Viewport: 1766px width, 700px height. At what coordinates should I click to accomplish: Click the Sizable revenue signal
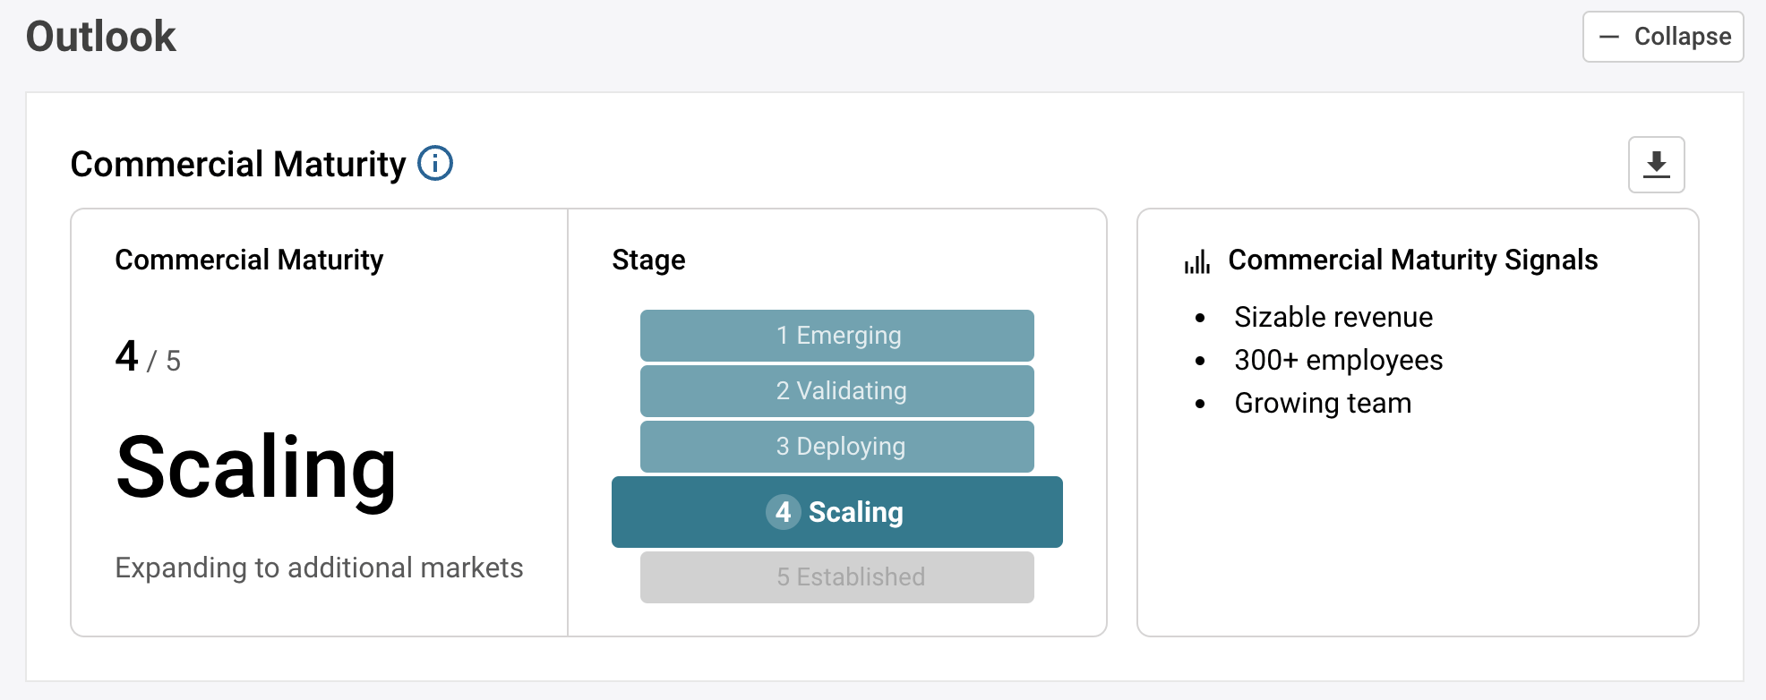point(1333,317)
